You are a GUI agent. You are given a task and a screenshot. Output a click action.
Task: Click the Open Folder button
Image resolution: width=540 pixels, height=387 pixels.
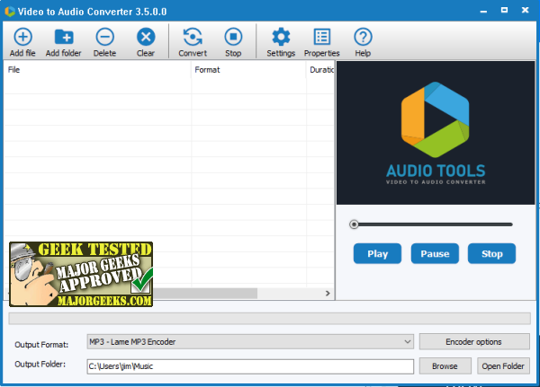tap(503, 366)
